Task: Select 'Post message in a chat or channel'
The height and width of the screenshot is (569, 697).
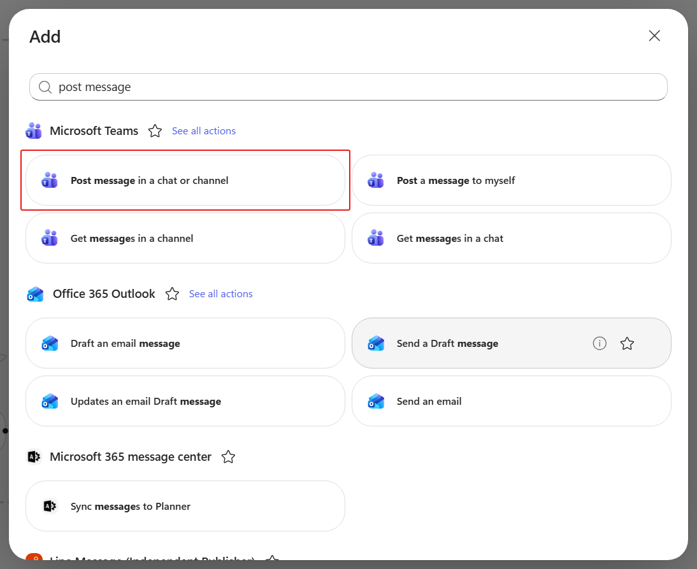Action: tap(185, 180)
